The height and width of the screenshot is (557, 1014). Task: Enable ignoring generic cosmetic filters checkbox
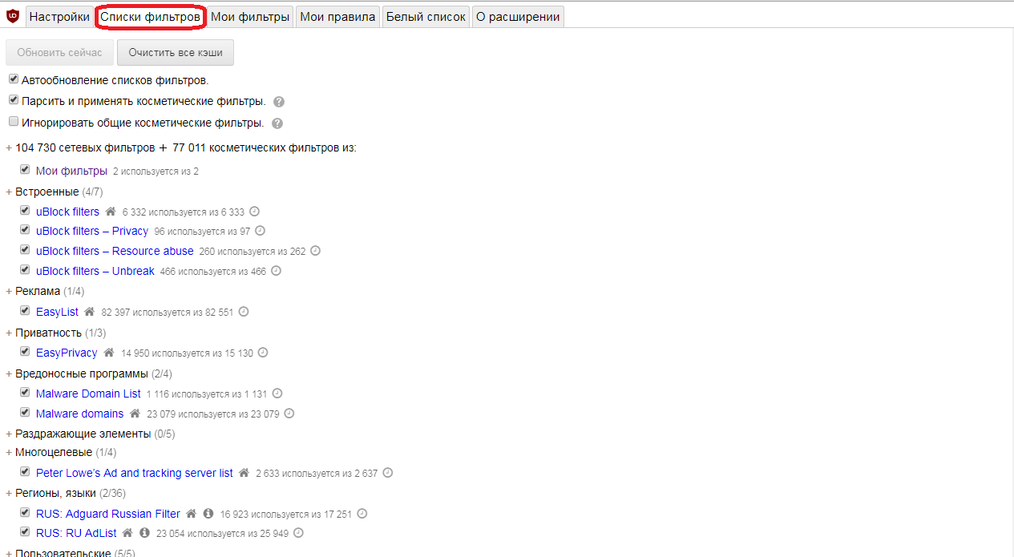14,122
